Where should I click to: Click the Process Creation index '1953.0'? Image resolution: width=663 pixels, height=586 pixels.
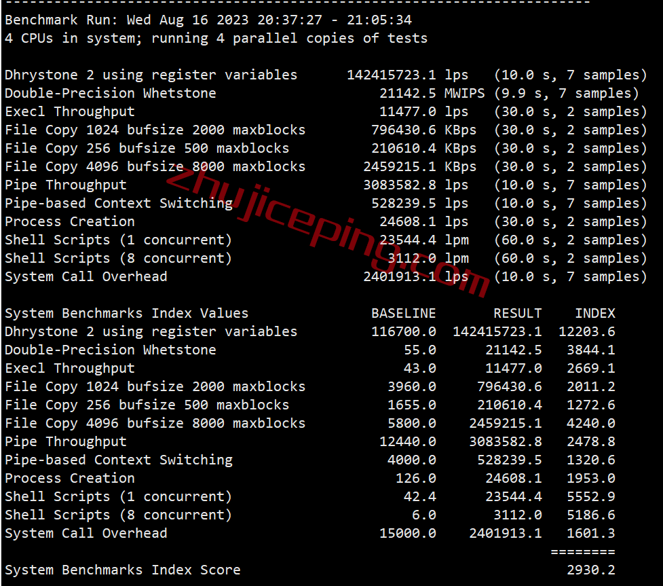point(590,478)
